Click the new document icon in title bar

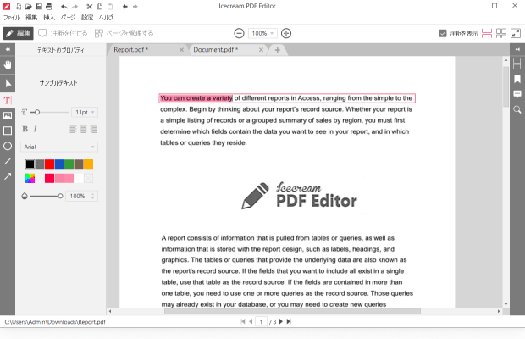(19, 7)
